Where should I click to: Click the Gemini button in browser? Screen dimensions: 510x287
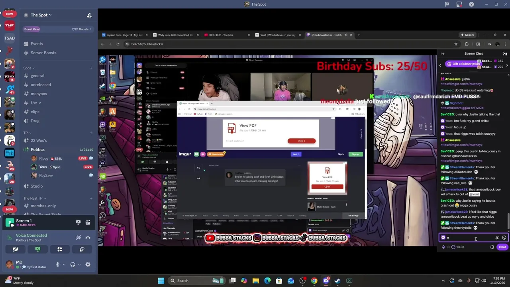click(467, 35)
